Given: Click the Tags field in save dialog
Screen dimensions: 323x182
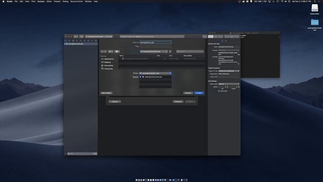Looking at the screenshot, I should 156,47.
